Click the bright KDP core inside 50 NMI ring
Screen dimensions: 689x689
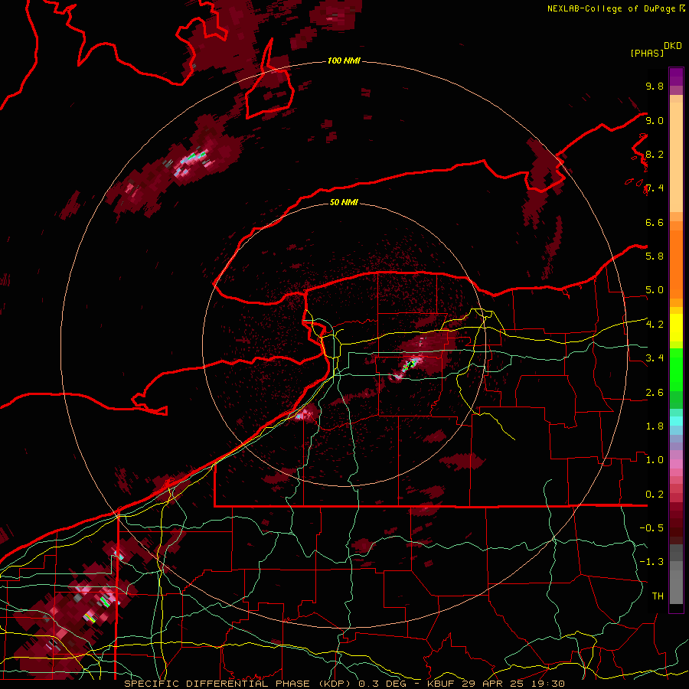point(410,364)
